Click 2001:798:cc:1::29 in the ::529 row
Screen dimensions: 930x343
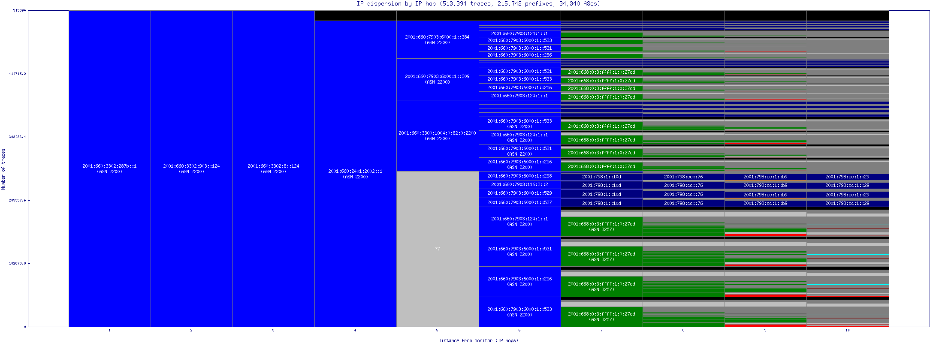(847, 195)
